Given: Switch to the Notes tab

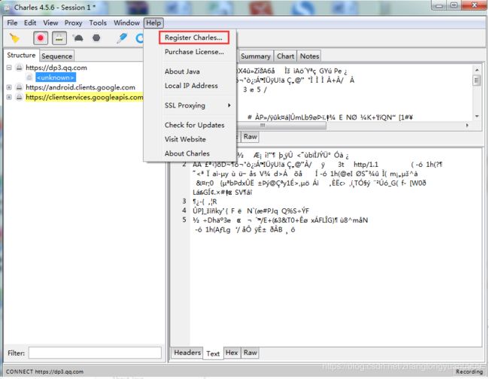Looking at the screenshot, I should click(x=309, y=56).
